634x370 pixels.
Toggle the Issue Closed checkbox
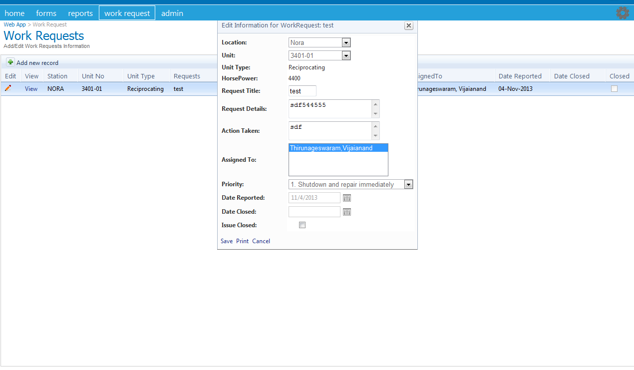(302, 225)
